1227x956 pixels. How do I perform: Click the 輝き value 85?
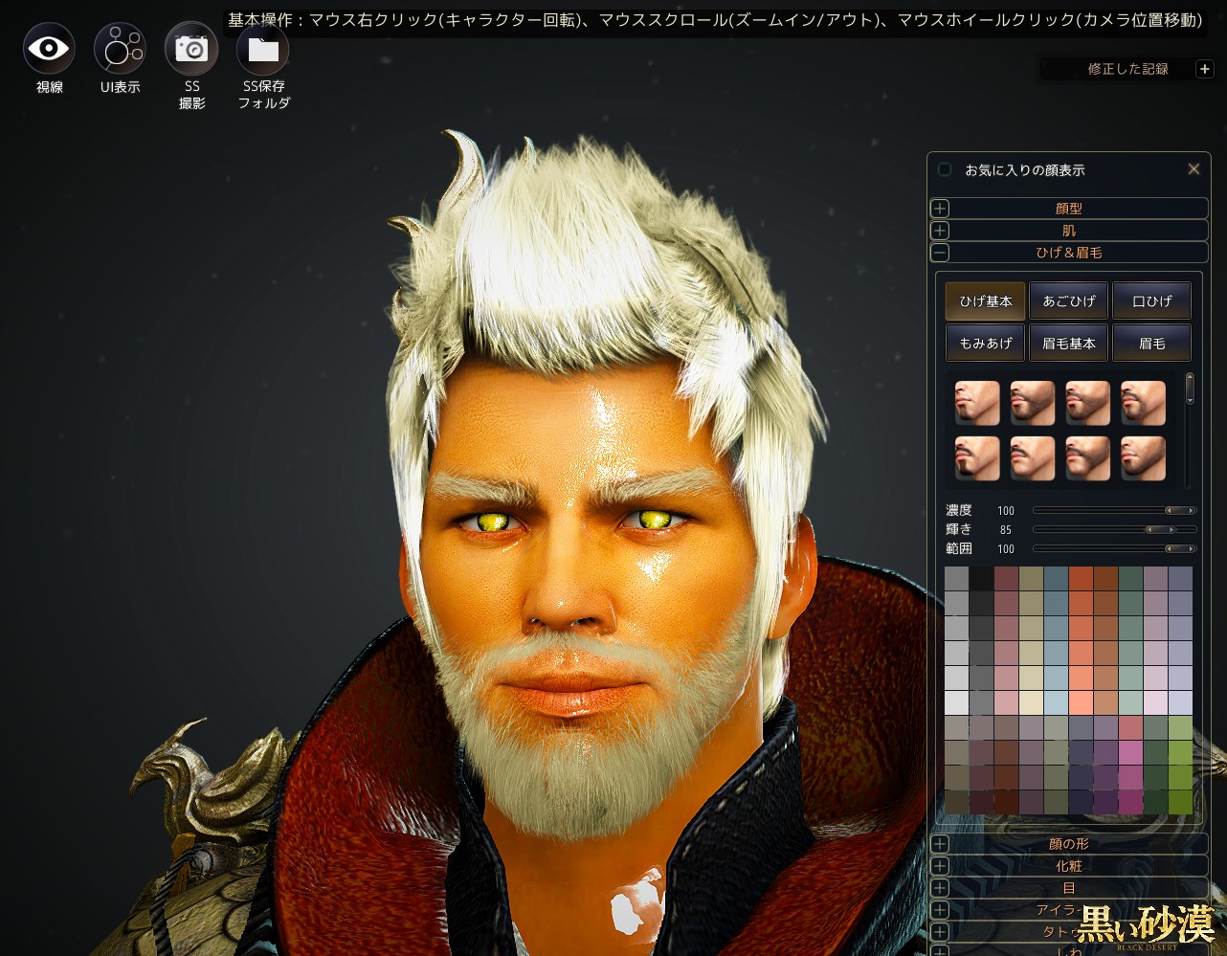1006,530
